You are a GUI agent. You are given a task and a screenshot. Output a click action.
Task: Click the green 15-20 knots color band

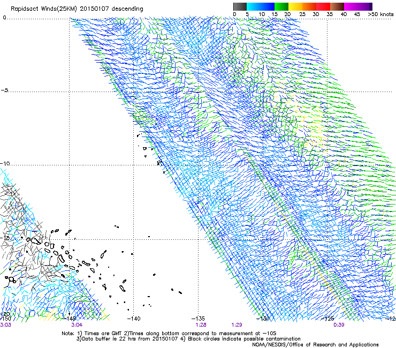[281, 6]
